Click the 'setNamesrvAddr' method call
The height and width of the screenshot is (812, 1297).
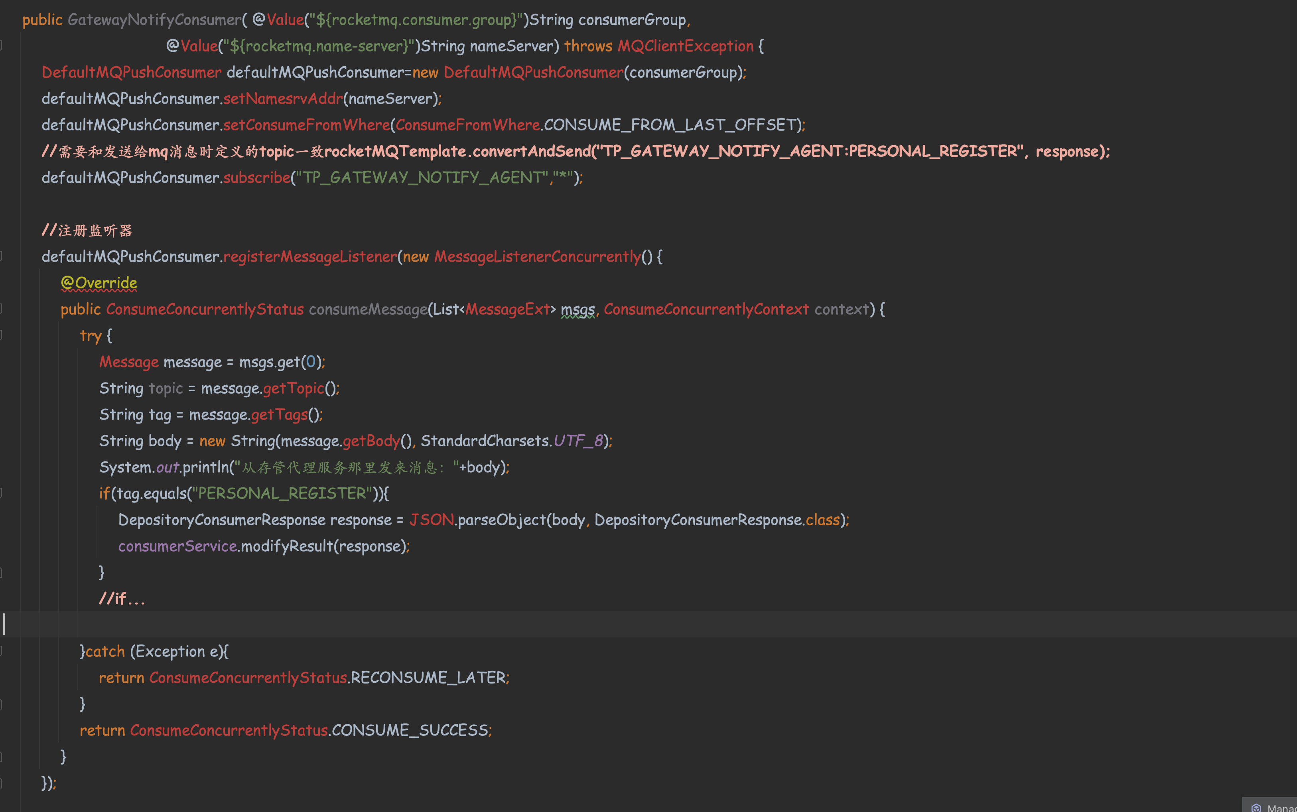coord(283,99)
